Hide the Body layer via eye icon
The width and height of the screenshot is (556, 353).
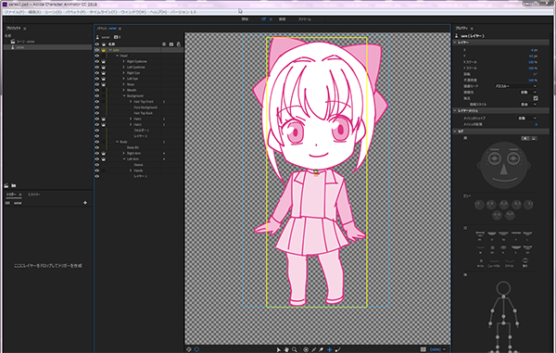click(96, 142)
